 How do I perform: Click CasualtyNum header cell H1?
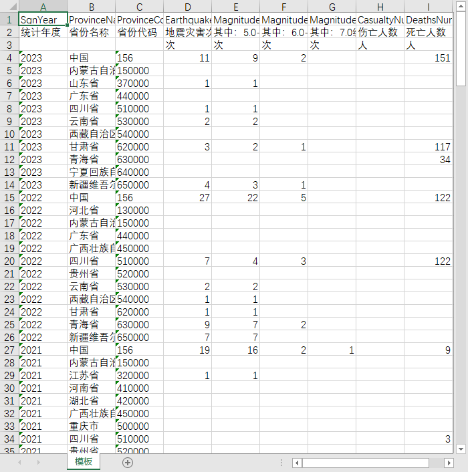380,19
